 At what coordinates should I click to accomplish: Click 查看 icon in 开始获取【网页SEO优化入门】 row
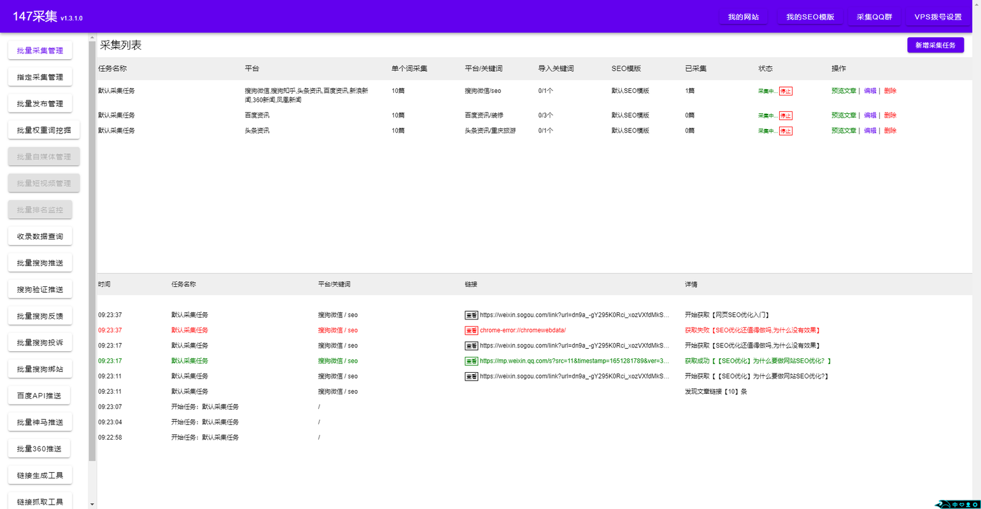click(471, 315)
